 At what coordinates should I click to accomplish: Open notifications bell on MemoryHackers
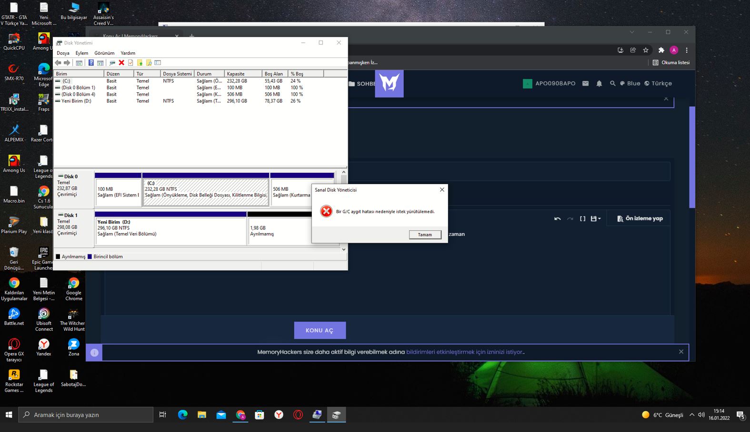click(x=599, y=83)
